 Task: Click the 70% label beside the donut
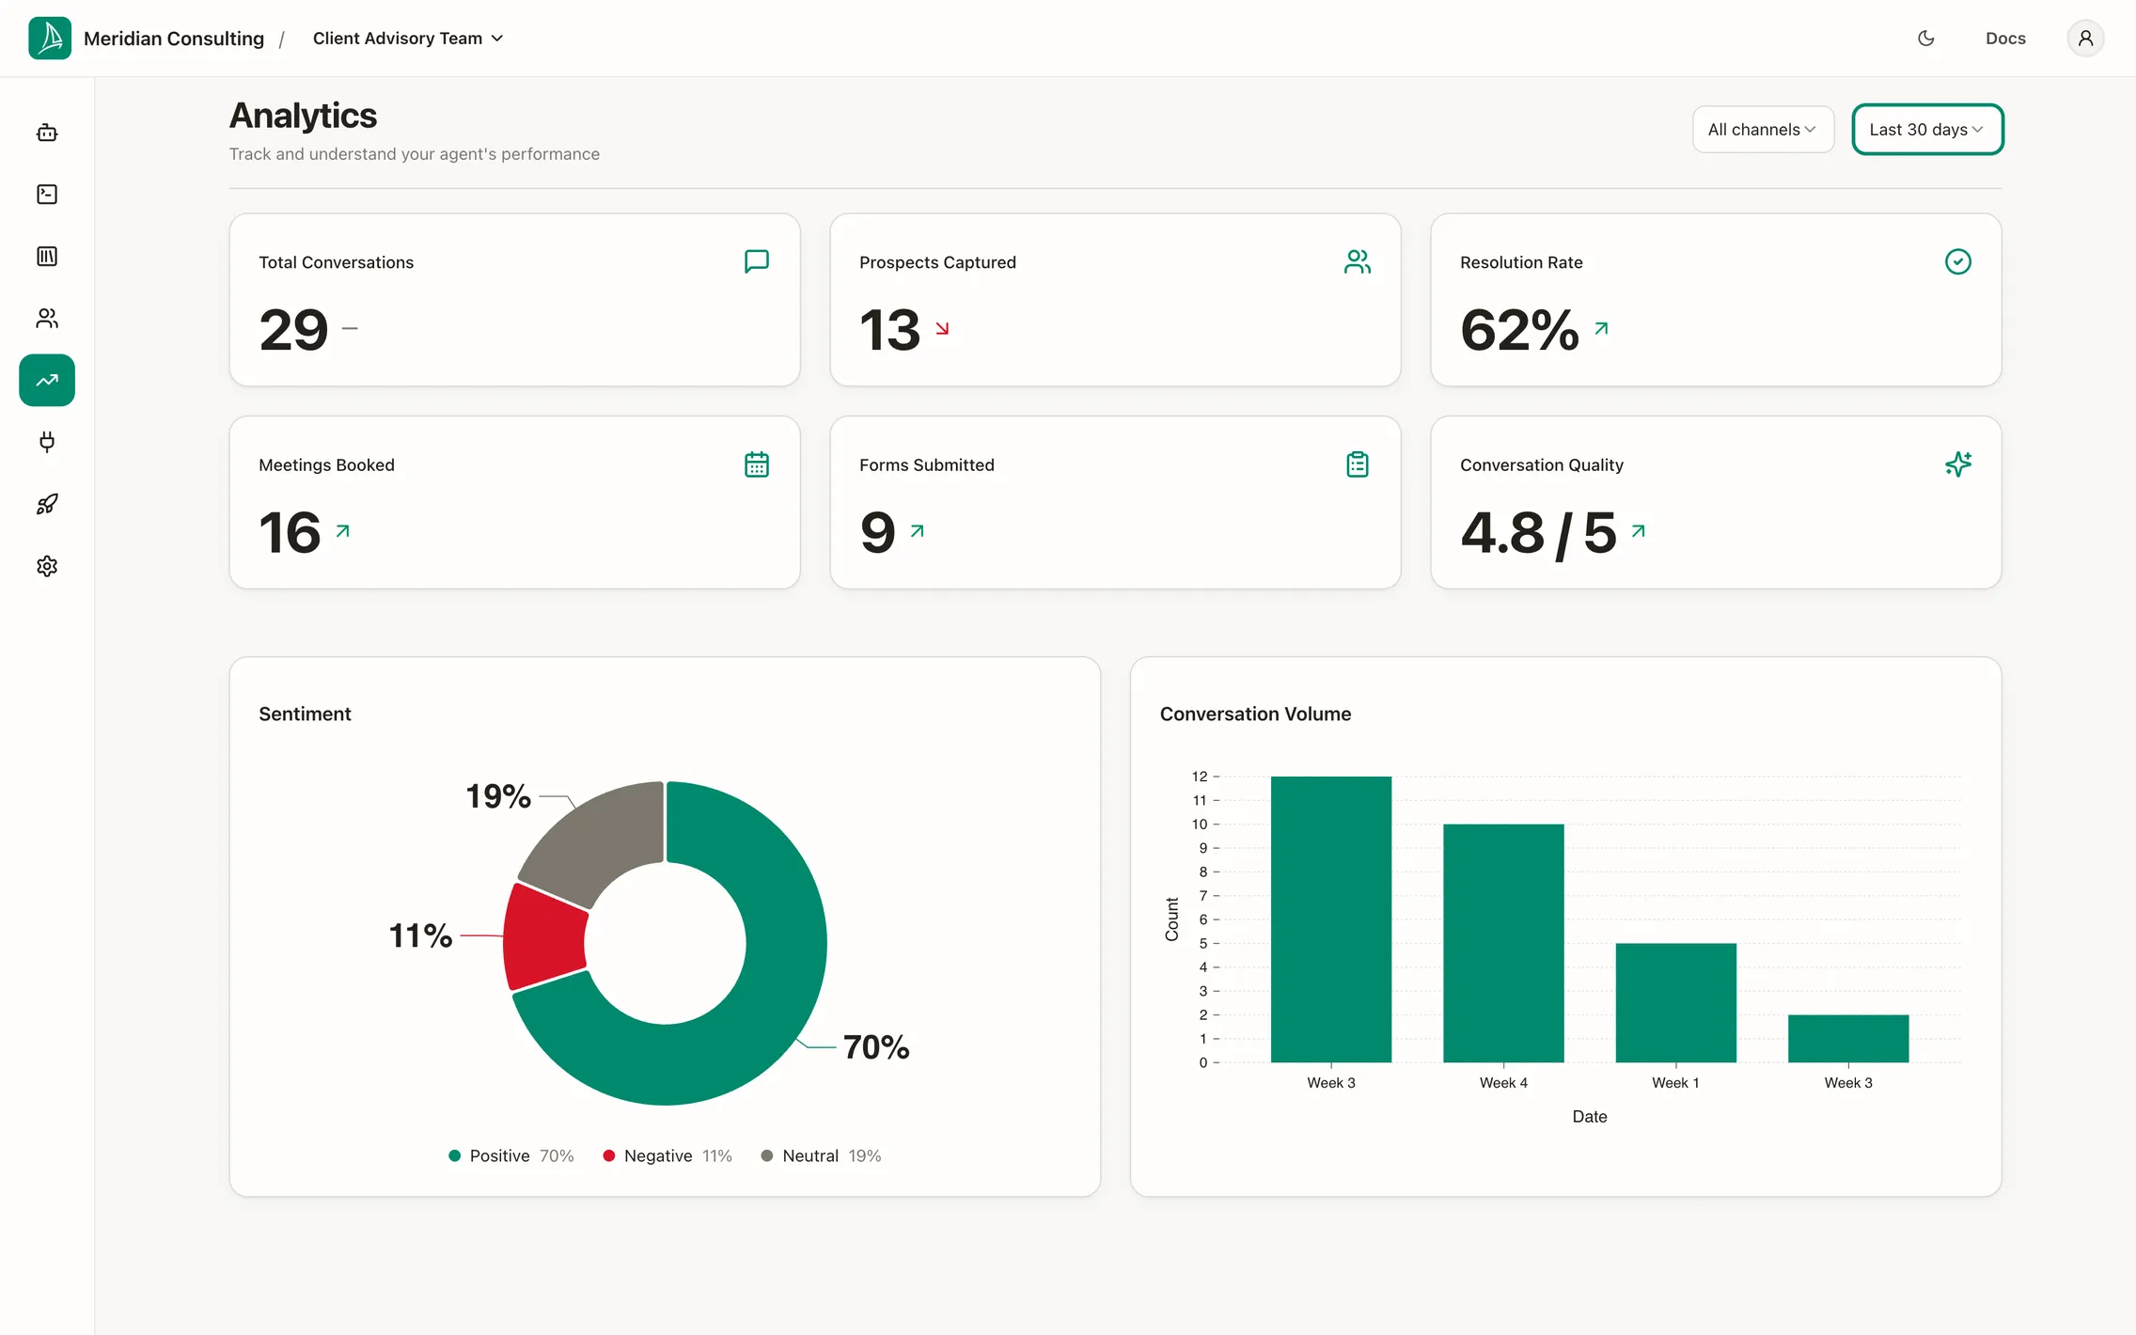coord(876,1047)
